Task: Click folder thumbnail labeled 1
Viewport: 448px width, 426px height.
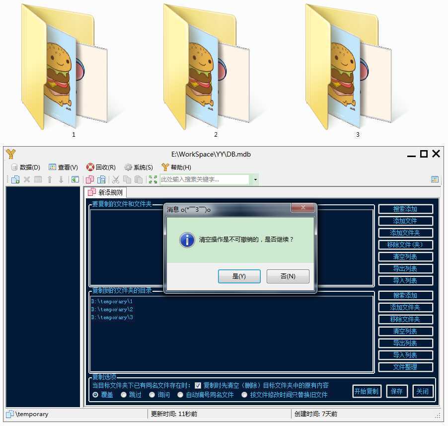Action: (64, 67)
